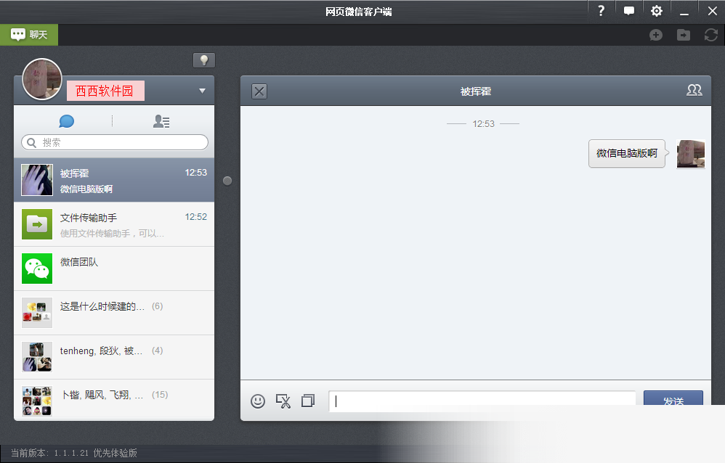Click the screenshot scissors icon

(283, 401)
